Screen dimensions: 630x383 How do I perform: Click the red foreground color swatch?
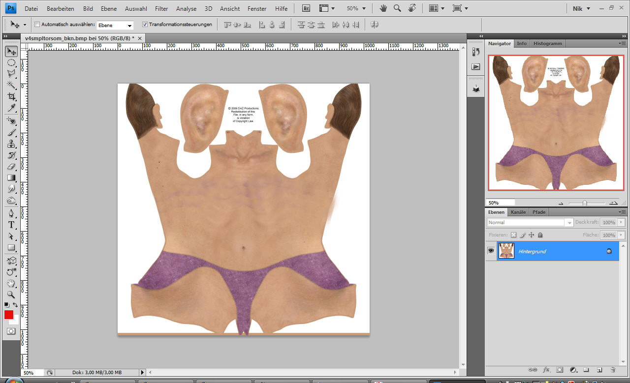pos(9,315)
